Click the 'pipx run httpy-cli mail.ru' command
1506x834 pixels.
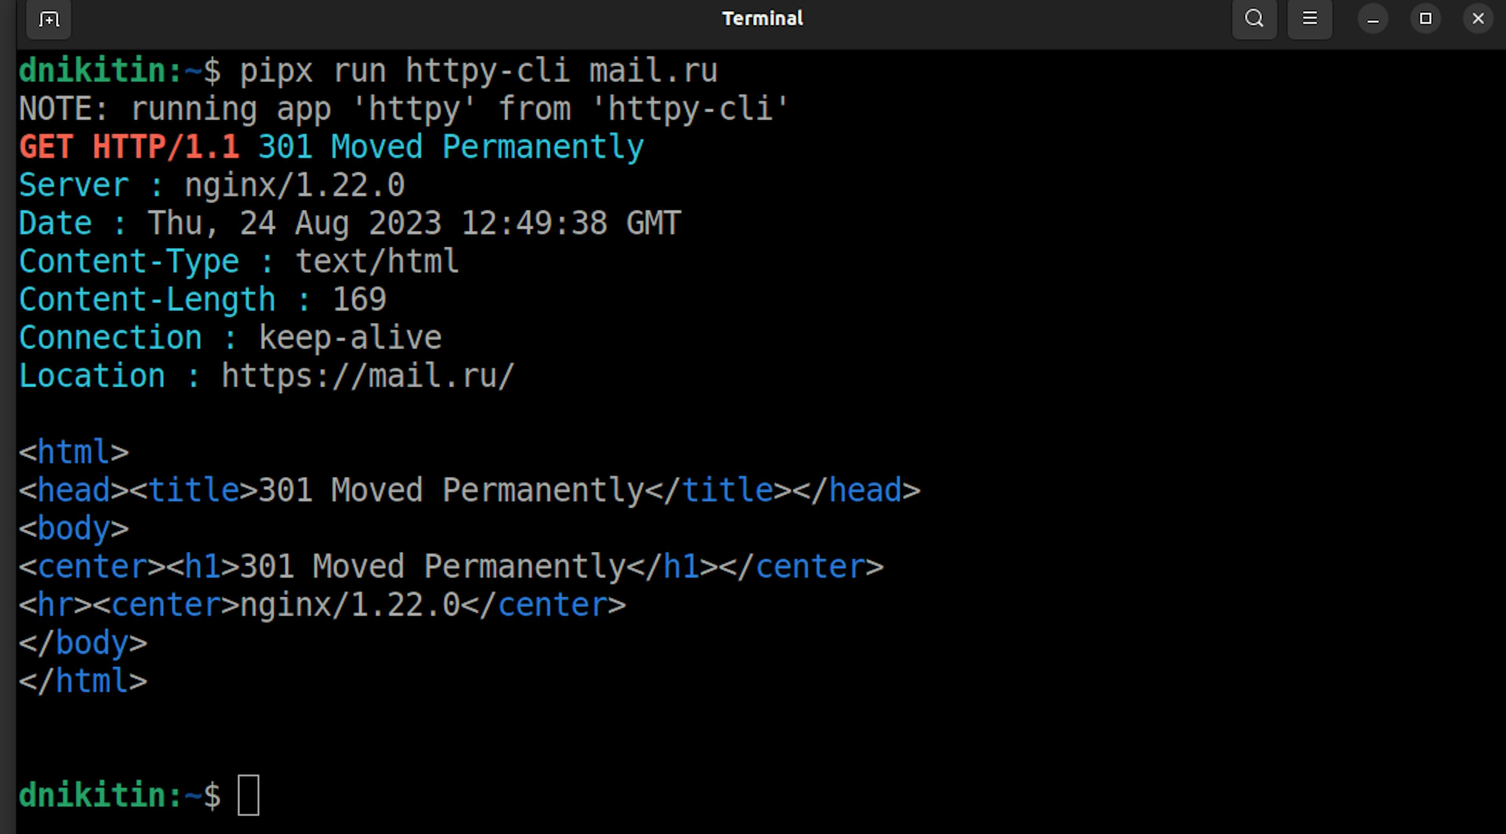pyautogui.click(x=478, y=71)
